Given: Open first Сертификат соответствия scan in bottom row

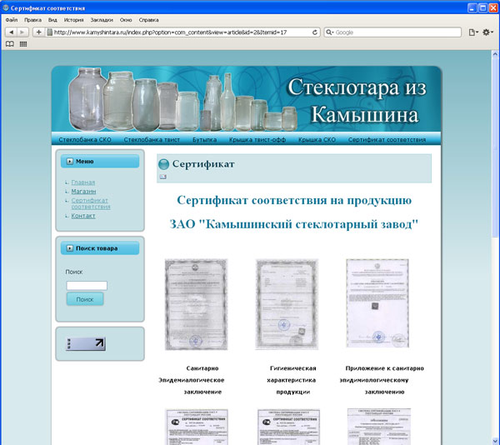Looking at the screenshot, I should pyautogui.click(x=197, y=427).
